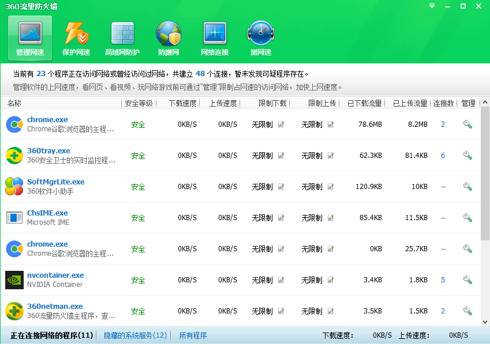Viewport: 490px width, 344px height.
Task: Click the Microsoft IME app icon
Action: (x=14, y=218)
